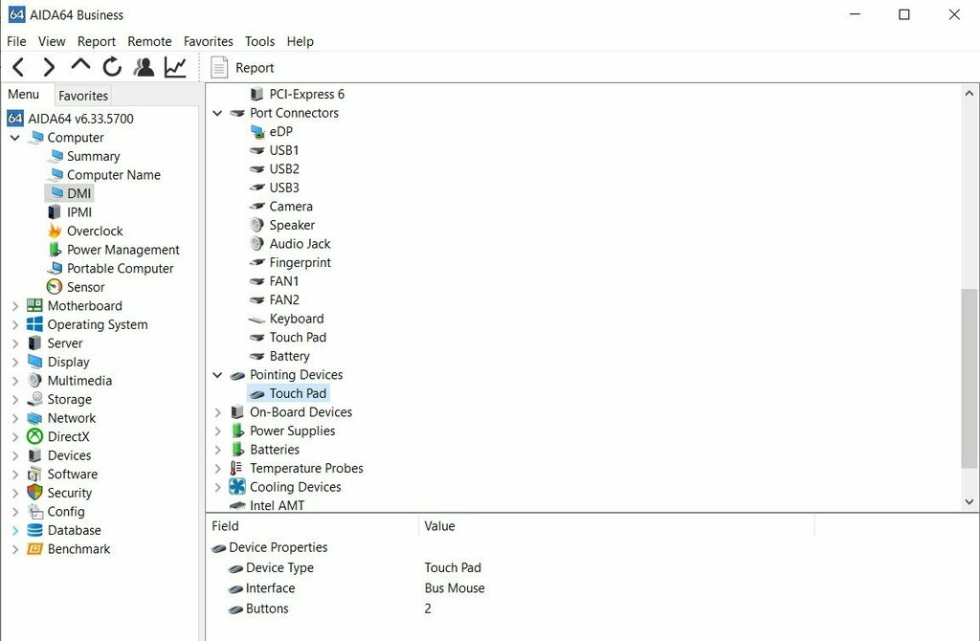Click the scroll down arrow in device list
The image size is (980, 641).
click(969, 501)
